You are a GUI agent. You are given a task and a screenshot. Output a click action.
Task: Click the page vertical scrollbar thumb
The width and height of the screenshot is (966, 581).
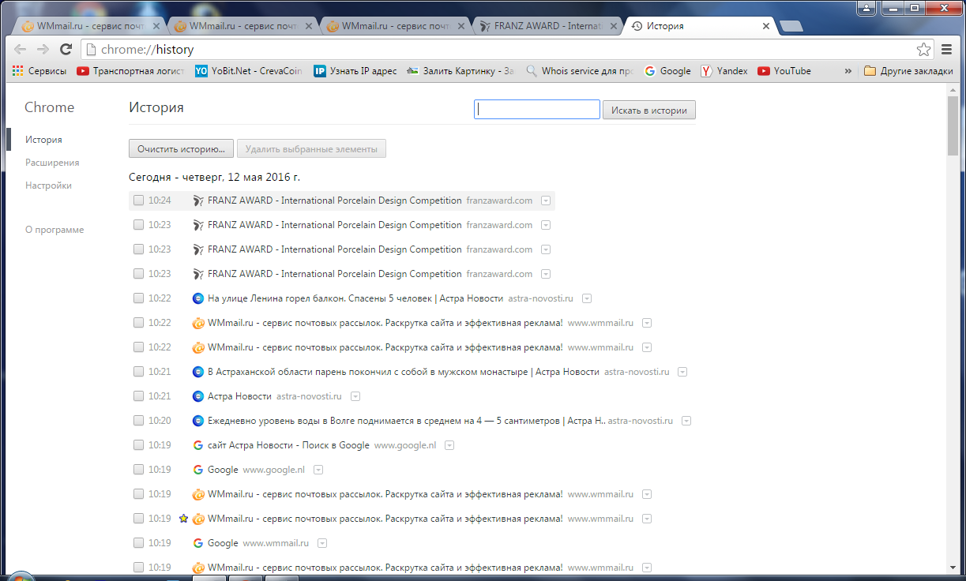[x=954, y=126]
